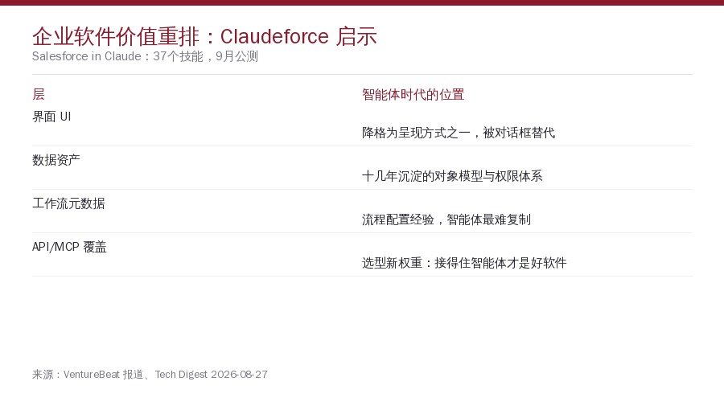Click the source footer mentioning VentureBeat

pyautogui.click(x=150, y=375)
